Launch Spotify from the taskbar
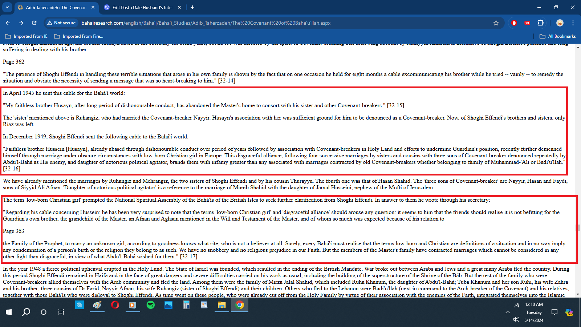581x327 pixels. point(150,305)
